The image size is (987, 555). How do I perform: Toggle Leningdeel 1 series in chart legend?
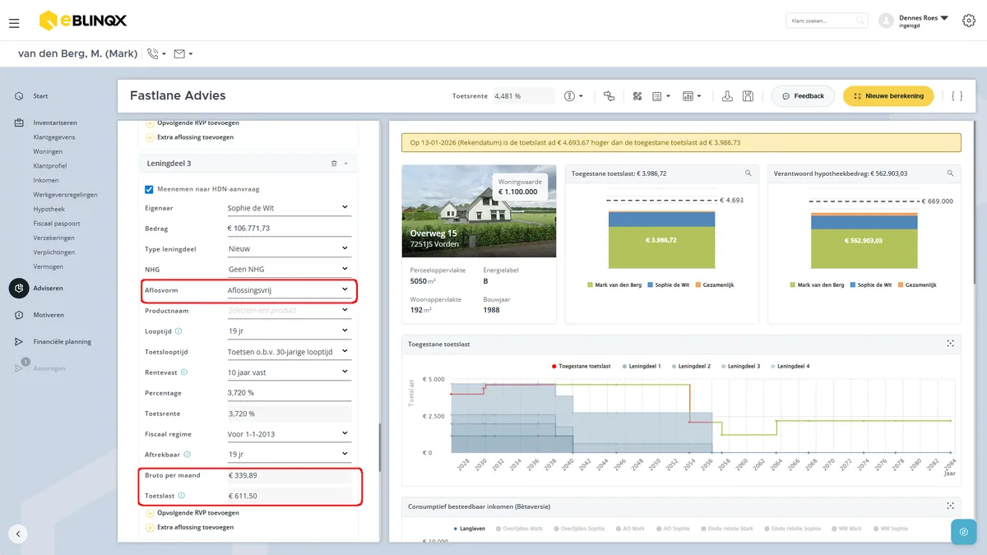[x=643, y=366]
